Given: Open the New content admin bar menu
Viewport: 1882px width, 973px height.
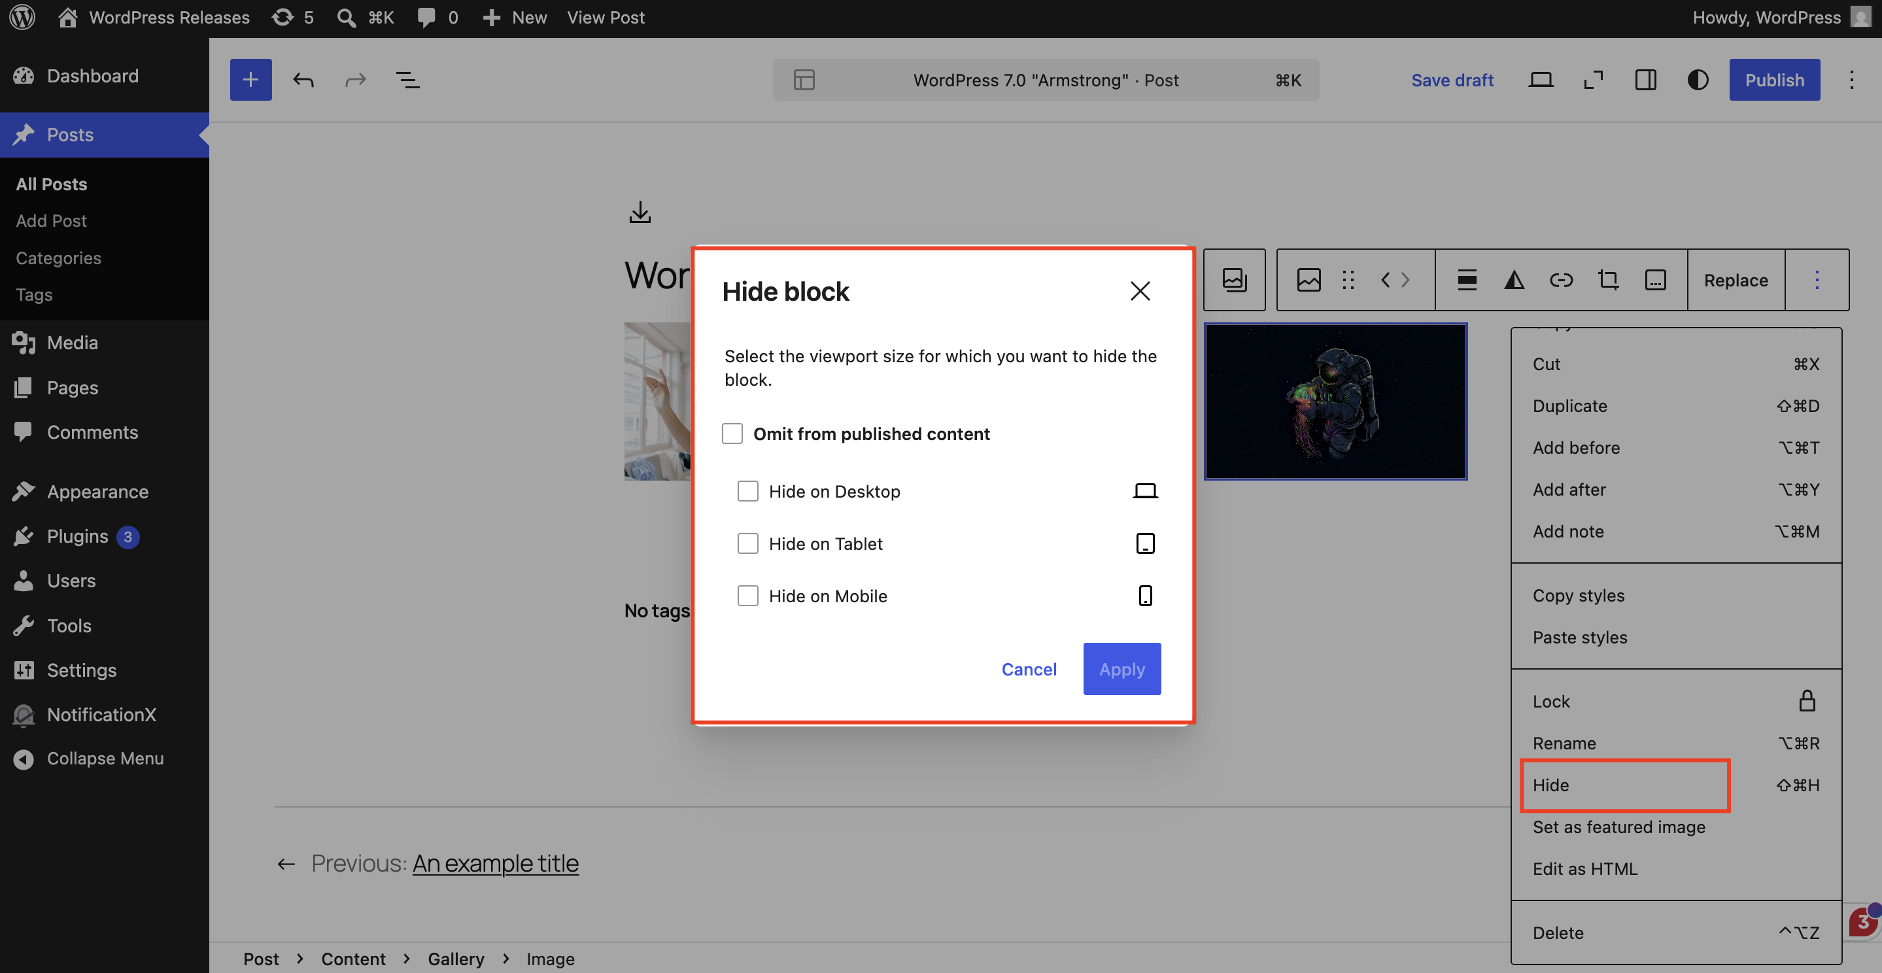Looking at the screenshot, I should point(515,18).
